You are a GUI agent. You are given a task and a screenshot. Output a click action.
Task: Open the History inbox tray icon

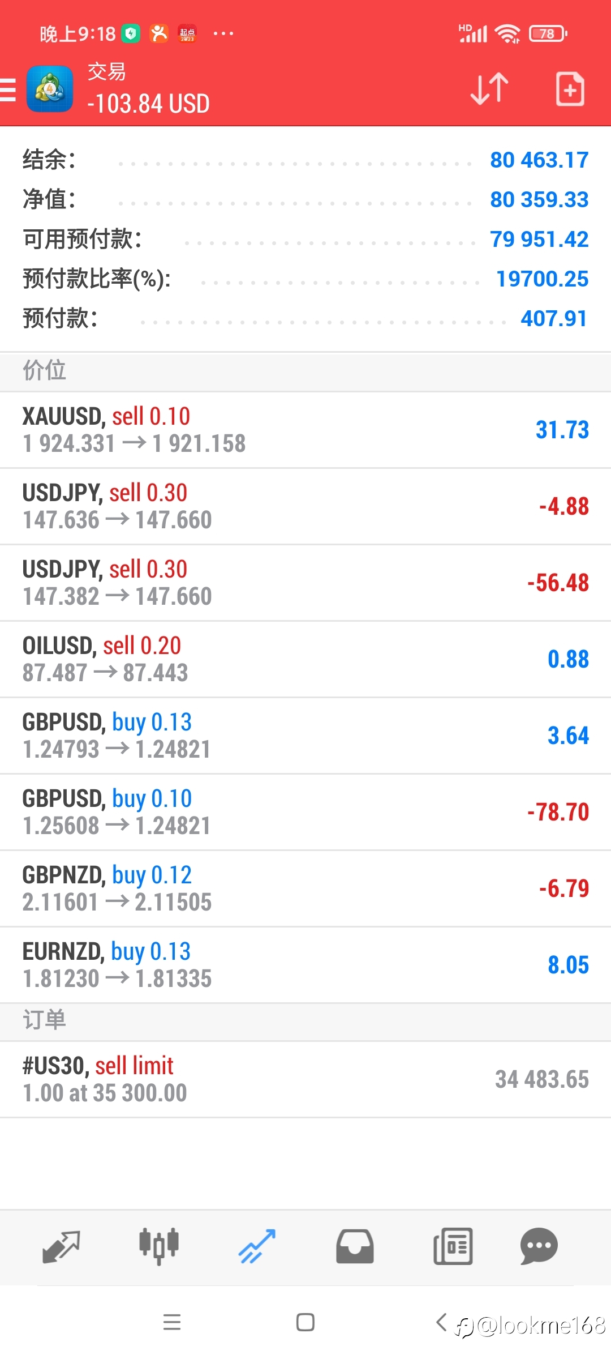[x=355, y=1246]
